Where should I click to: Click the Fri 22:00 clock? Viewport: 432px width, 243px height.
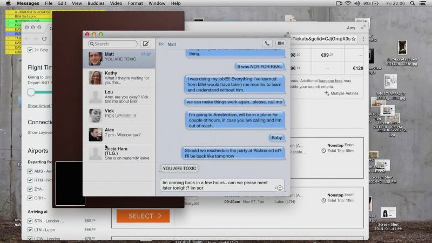(x=395, y=3)
